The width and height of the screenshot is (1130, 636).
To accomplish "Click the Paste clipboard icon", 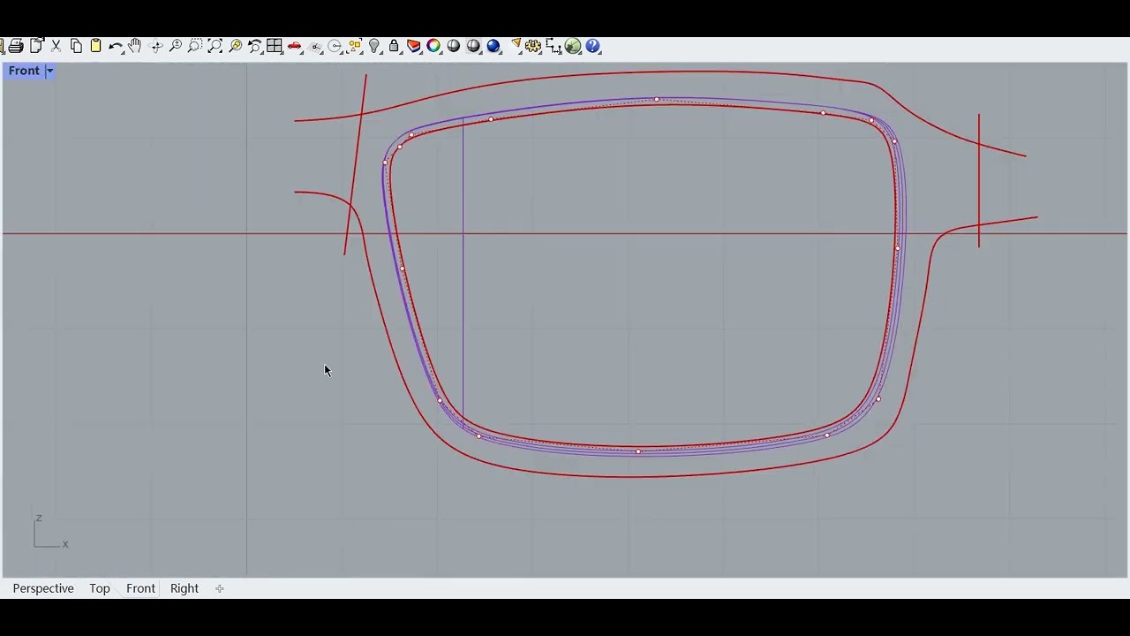I will pos(95,46).
